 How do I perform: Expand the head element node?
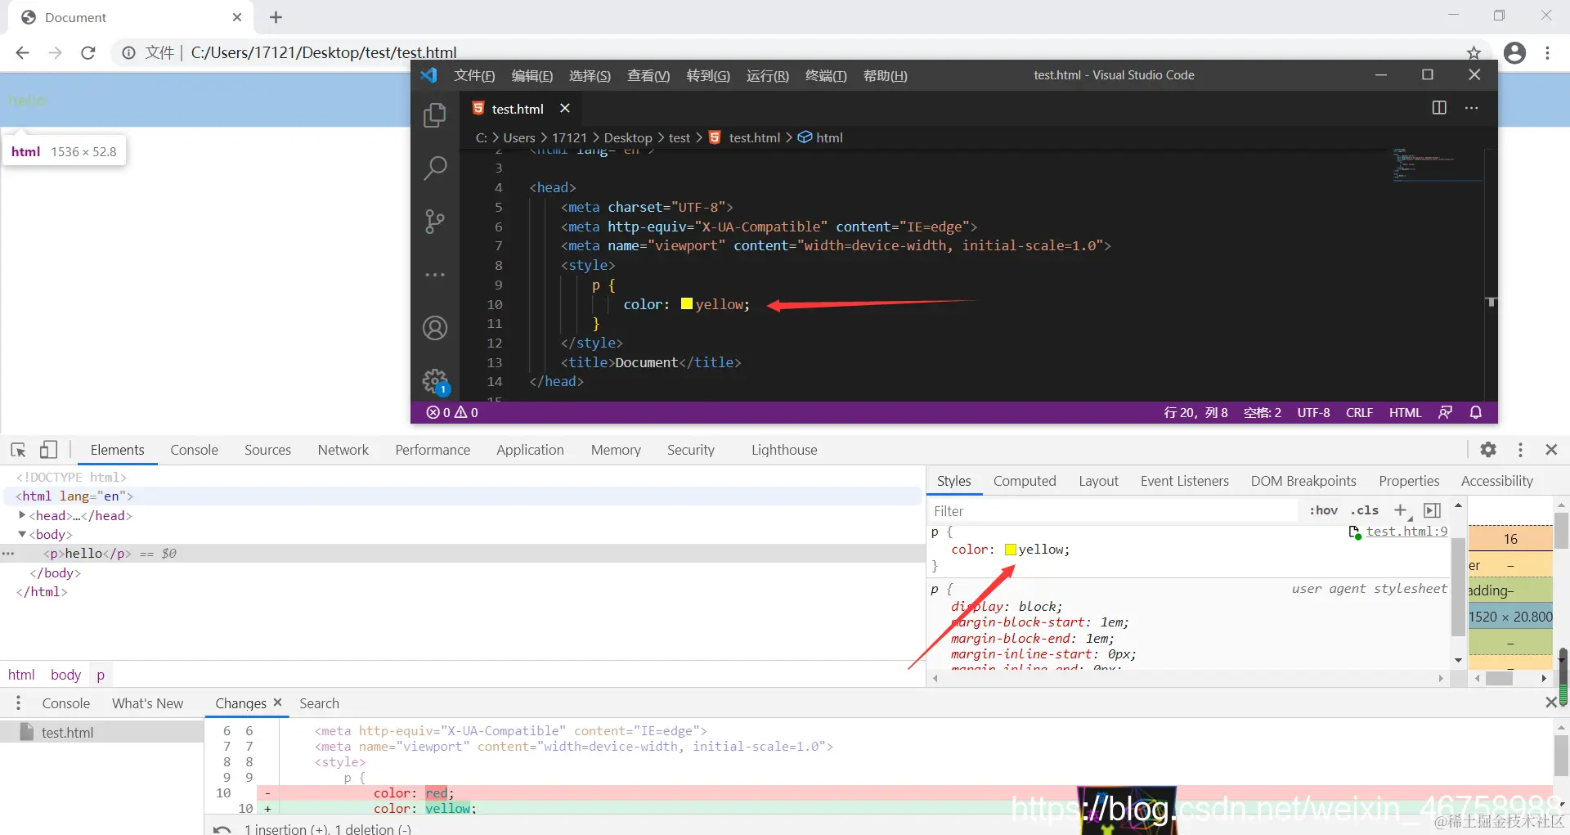(22, 515)
